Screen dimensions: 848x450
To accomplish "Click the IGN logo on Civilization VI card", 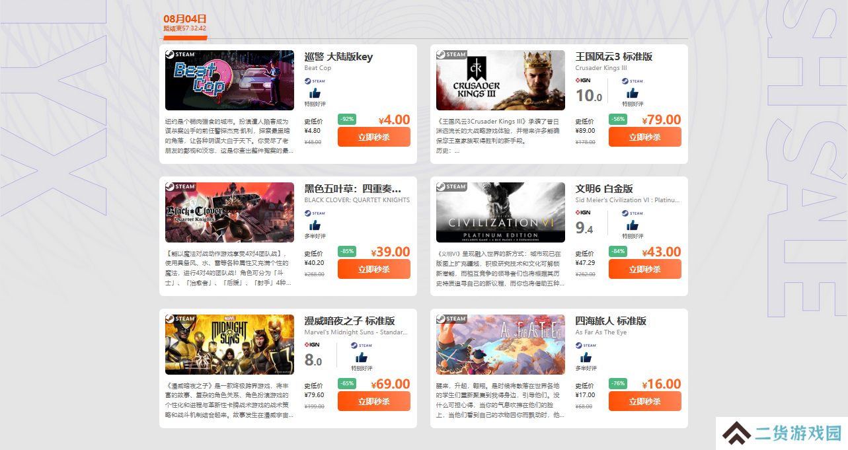I will [x=583, y=213].
